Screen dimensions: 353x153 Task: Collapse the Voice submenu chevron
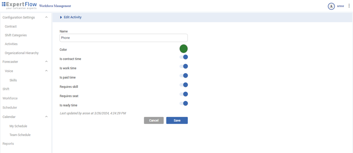coord(46,71)
